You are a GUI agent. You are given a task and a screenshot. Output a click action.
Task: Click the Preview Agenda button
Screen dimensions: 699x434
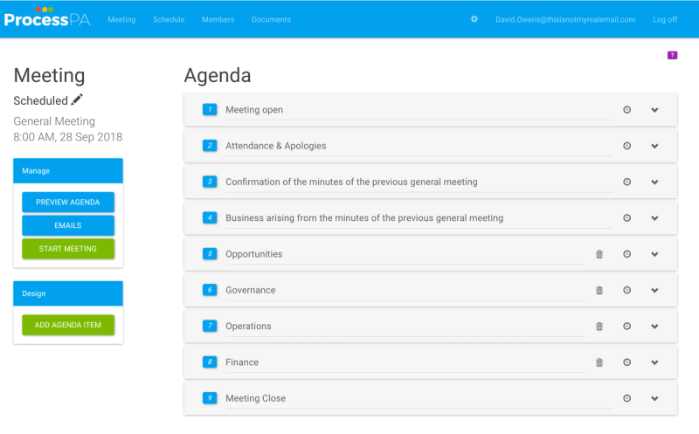coord(68,203)
